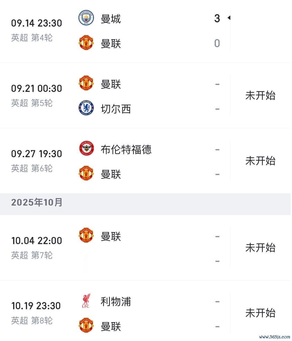Tap the Liverpool LFC crest
Viewport: 292px width, 341px height.
tap(86, 301)
